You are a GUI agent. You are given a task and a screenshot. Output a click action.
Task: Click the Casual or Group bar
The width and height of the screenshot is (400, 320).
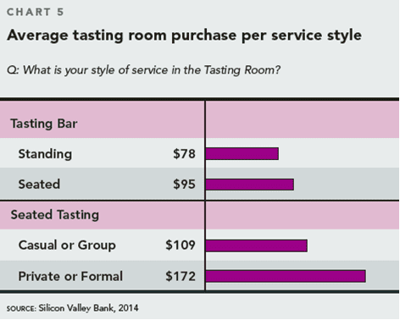click(x=257, y=246)
